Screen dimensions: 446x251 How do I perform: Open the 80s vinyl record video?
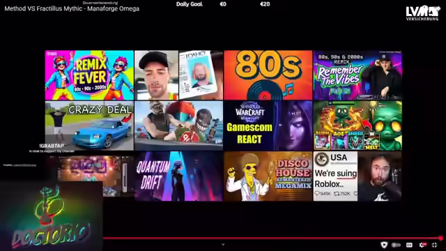tap(268, 75)
